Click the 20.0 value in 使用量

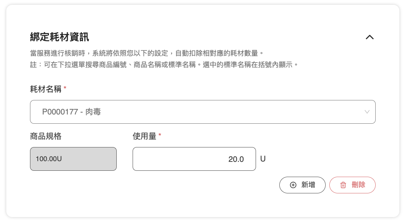(x=236, y=160)
